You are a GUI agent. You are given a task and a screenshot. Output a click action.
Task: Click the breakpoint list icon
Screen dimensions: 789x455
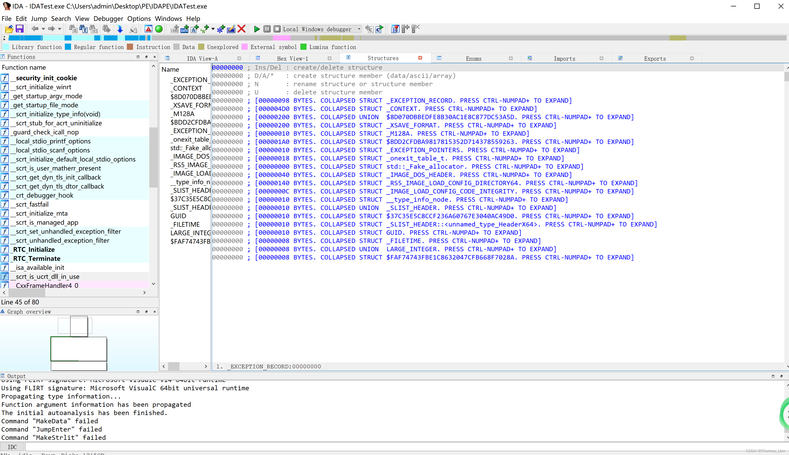[395, 29]
